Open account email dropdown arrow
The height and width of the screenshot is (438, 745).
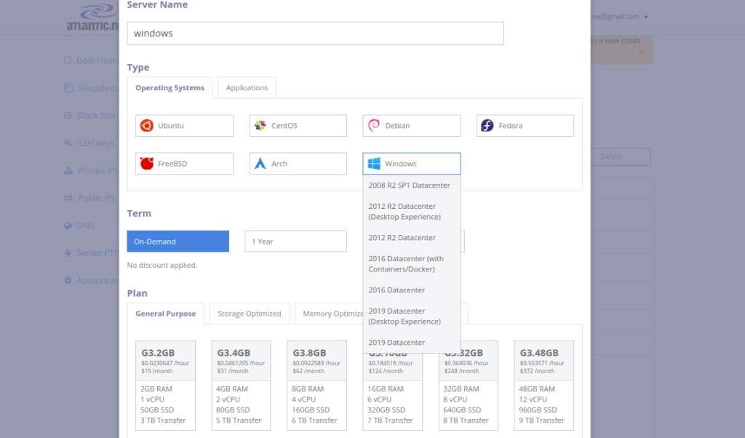pyautogui.click(x=646, y=17)
